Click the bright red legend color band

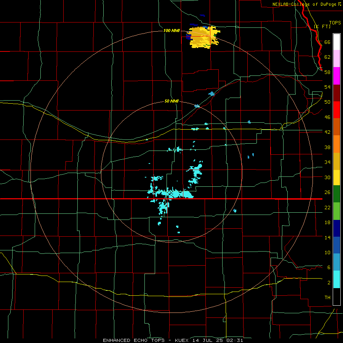pyautogui.click(x=337, y=110)
